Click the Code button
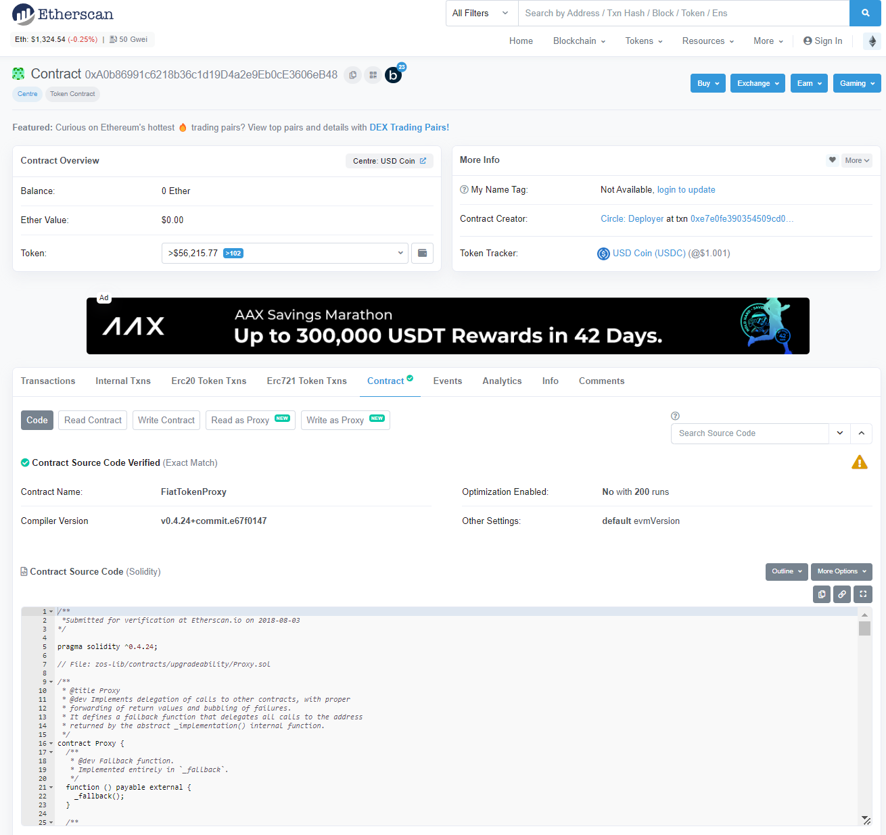 pos(37,421)
